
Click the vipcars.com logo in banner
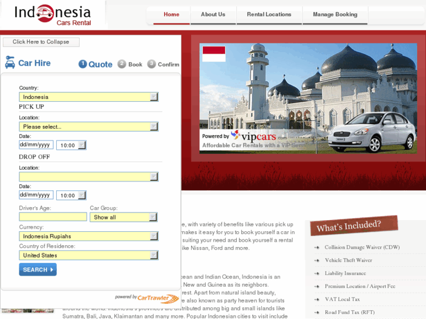258,136
